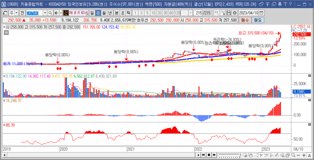Switch to yearly 년 period
Viewport: 314px width, 160px height.
click(x=110, y=13)
